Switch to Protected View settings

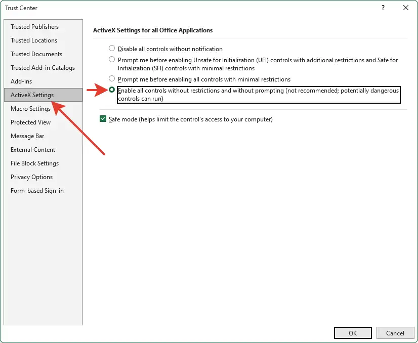coord(30,122)
